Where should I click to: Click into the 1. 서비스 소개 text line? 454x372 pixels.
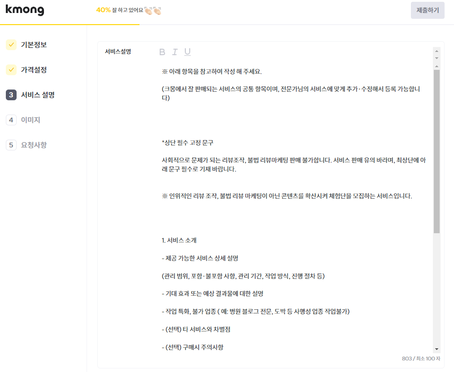[179, 240]
